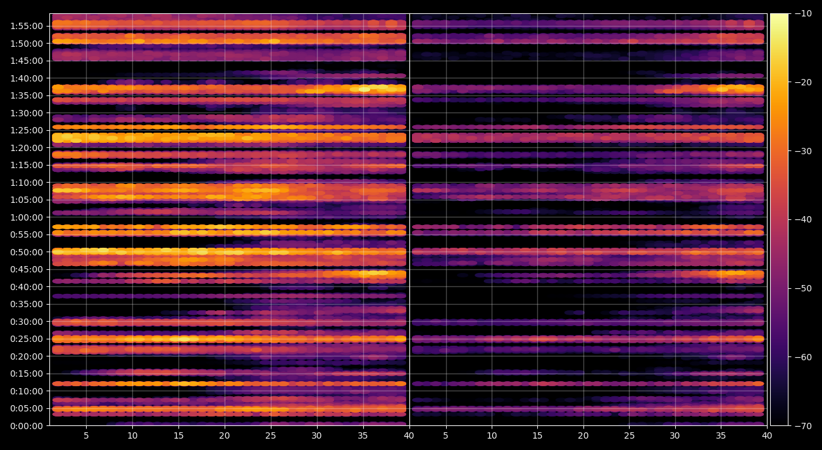Click x-axis tick 35 of left heatmap
This screenshot has height=450, width=822.
(363, 435)
